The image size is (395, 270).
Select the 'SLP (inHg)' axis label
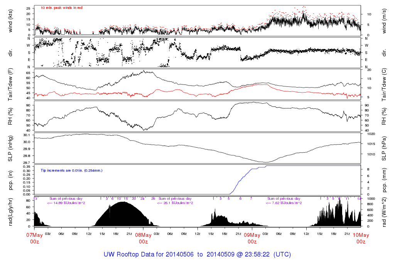click(x=10, y=148)
